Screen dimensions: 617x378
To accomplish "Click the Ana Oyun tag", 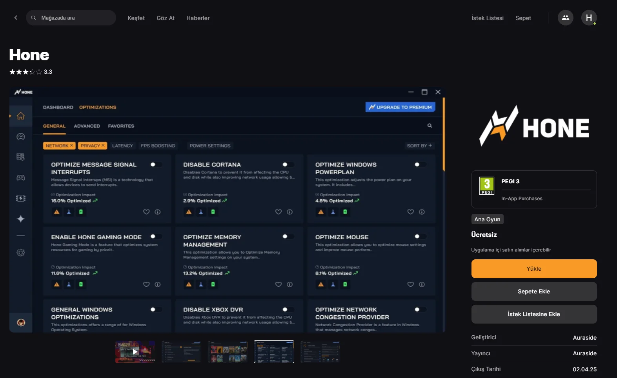I will pos(488,219).
